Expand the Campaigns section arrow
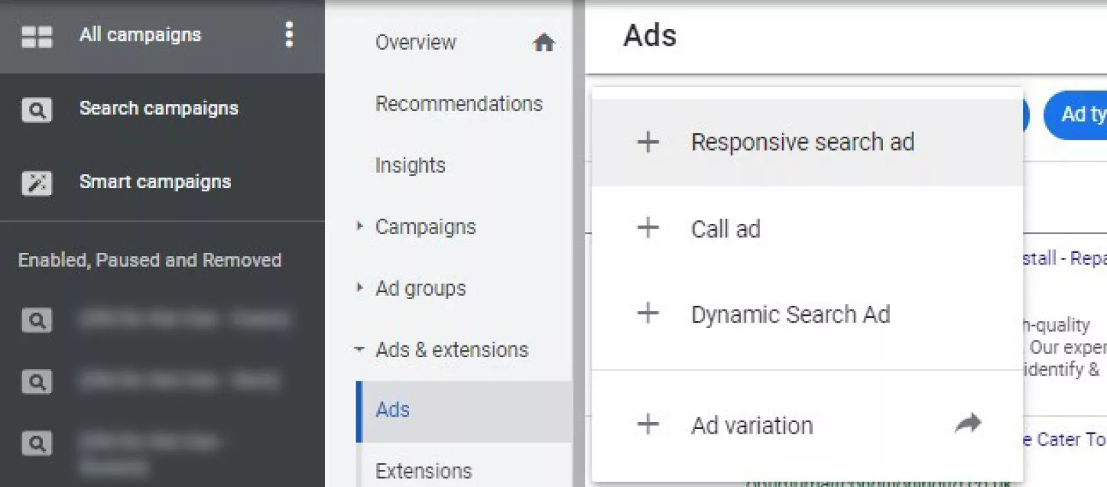This screenshot has width=1107, height=487. click(x=359, y=226)
